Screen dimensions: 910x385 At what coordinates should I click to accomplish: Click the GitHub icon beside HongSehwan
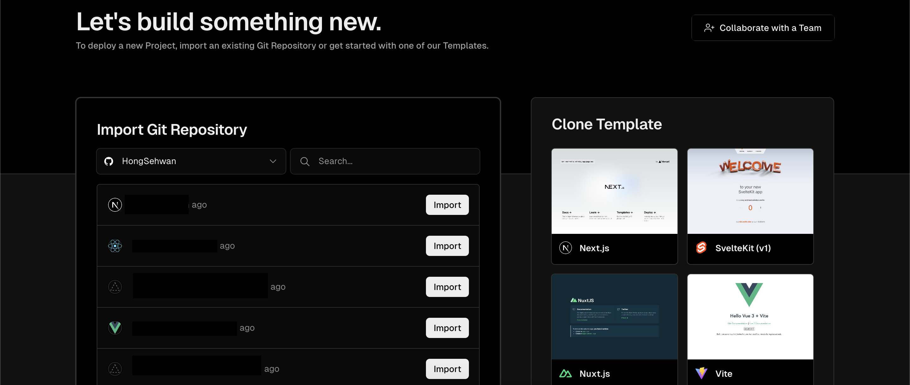pyautogui.click(x=109, y=161)
